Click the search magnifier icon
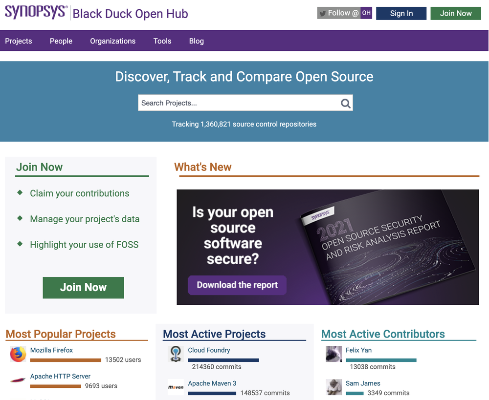Viewport: 489px width, 400px height. tap(346, 103)
